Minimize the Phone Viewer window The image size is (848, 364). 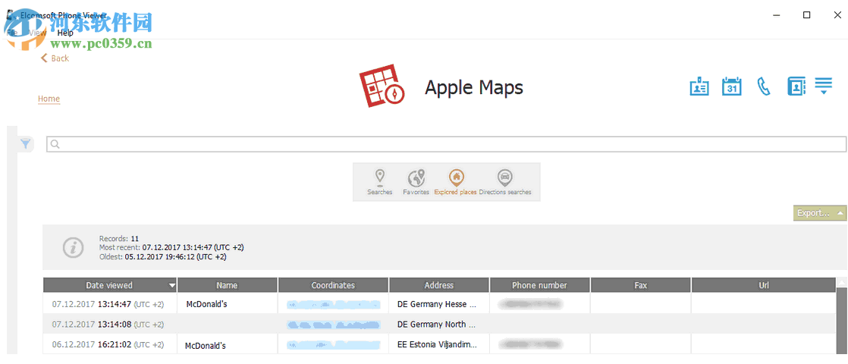(x=776, y=15)
